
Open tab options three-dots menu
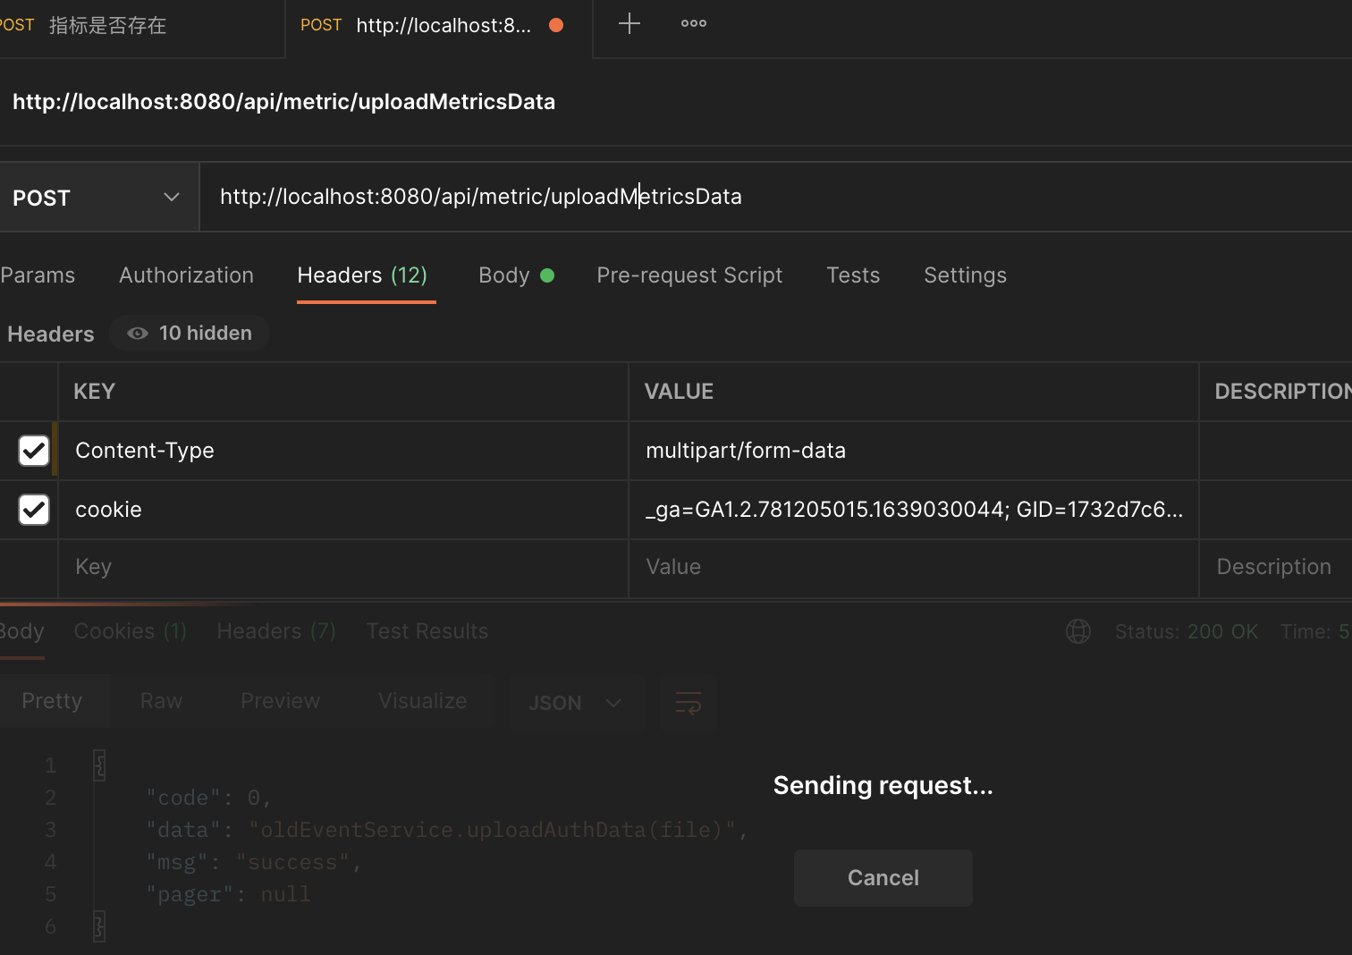[x=693, y=24]
